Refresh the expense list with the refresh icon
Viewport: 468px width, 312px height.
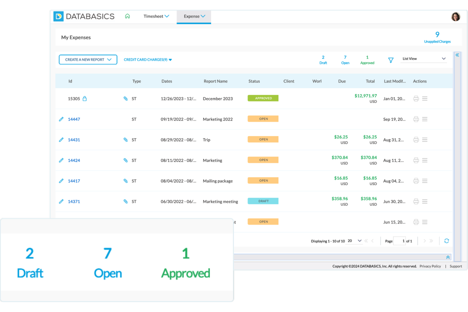pos(446,241)
